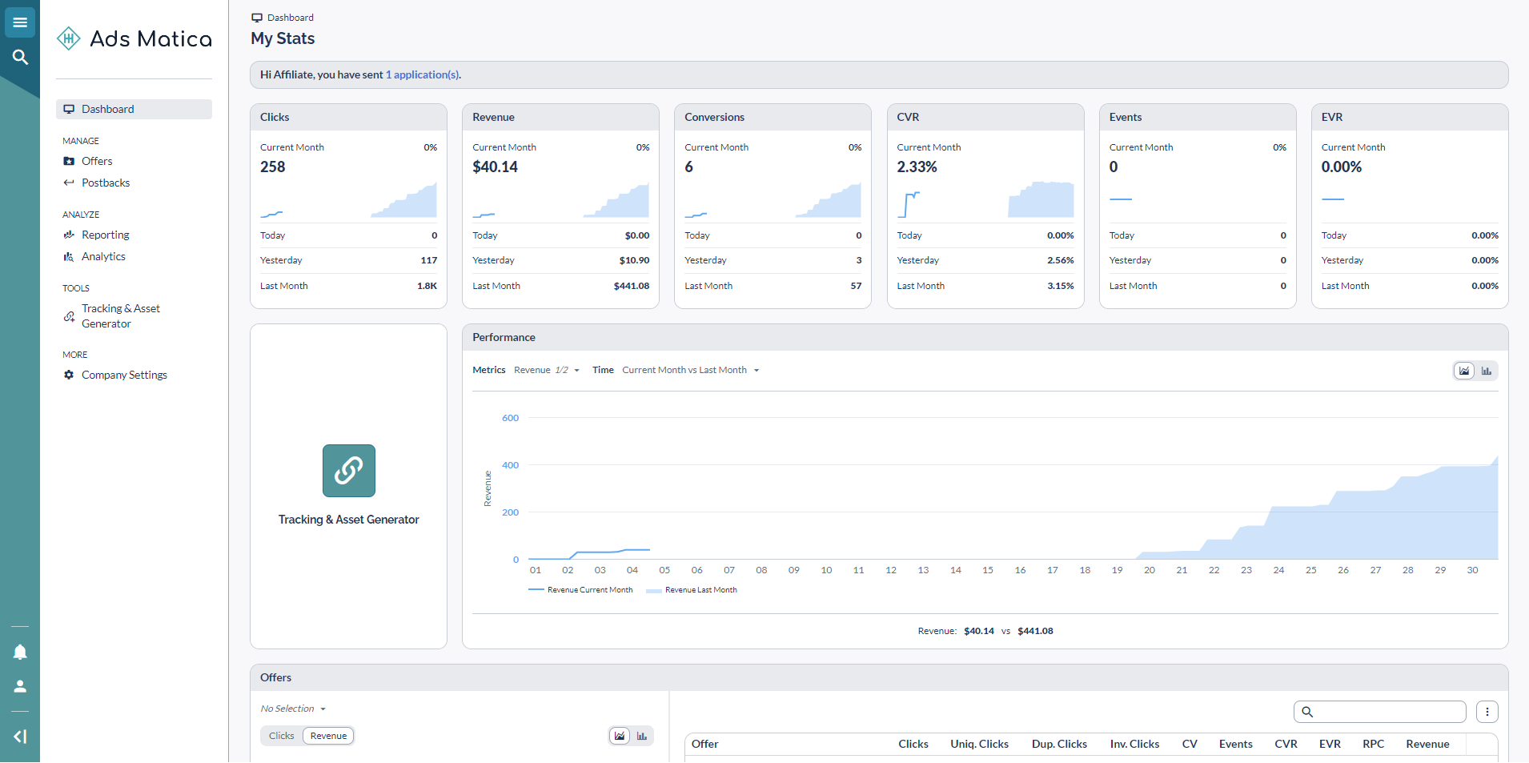Click the search magnifier in the sidebar
This screenshot has width=1529, height=763.
[20, 57]
